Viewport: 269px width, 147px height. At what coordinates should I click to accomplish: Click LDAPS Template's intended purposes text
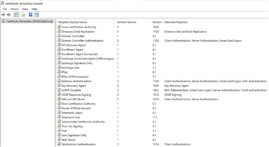tap(216, 90)
